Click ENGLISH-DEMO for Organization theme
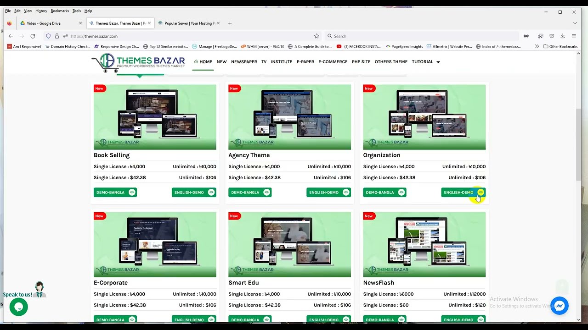This screenshot has width=588, height=330. pos(464,192)
